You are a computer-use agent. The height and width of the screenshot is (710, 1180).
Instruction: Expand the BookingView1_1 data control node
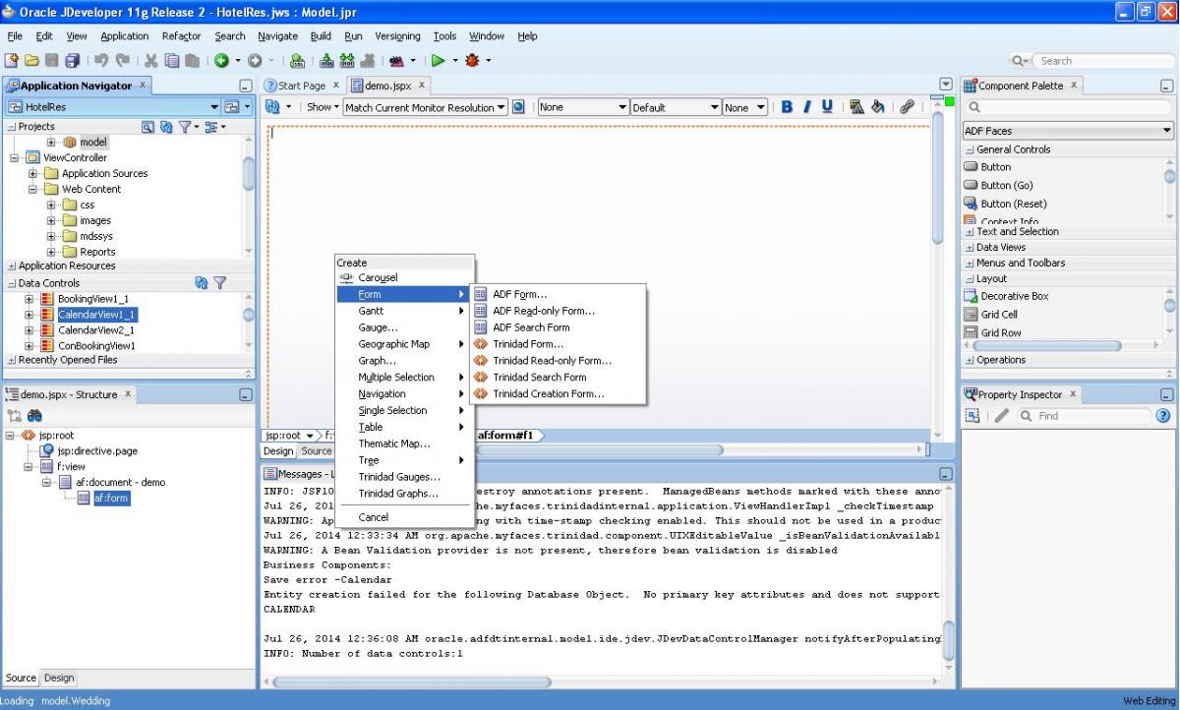(29, 299)
